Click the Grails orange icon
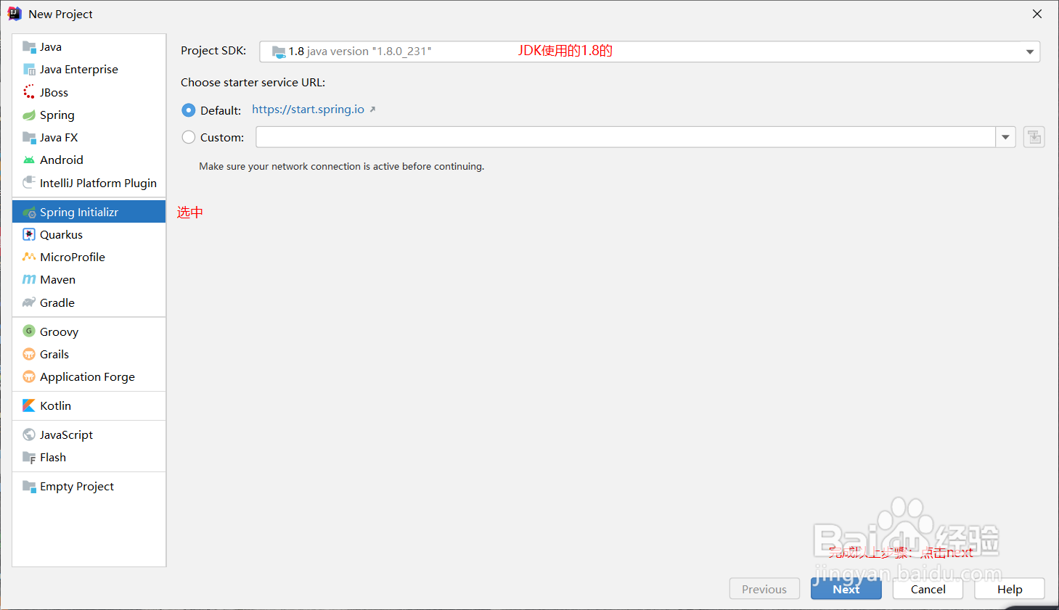 pyautogui.click(x=29, y=354)
